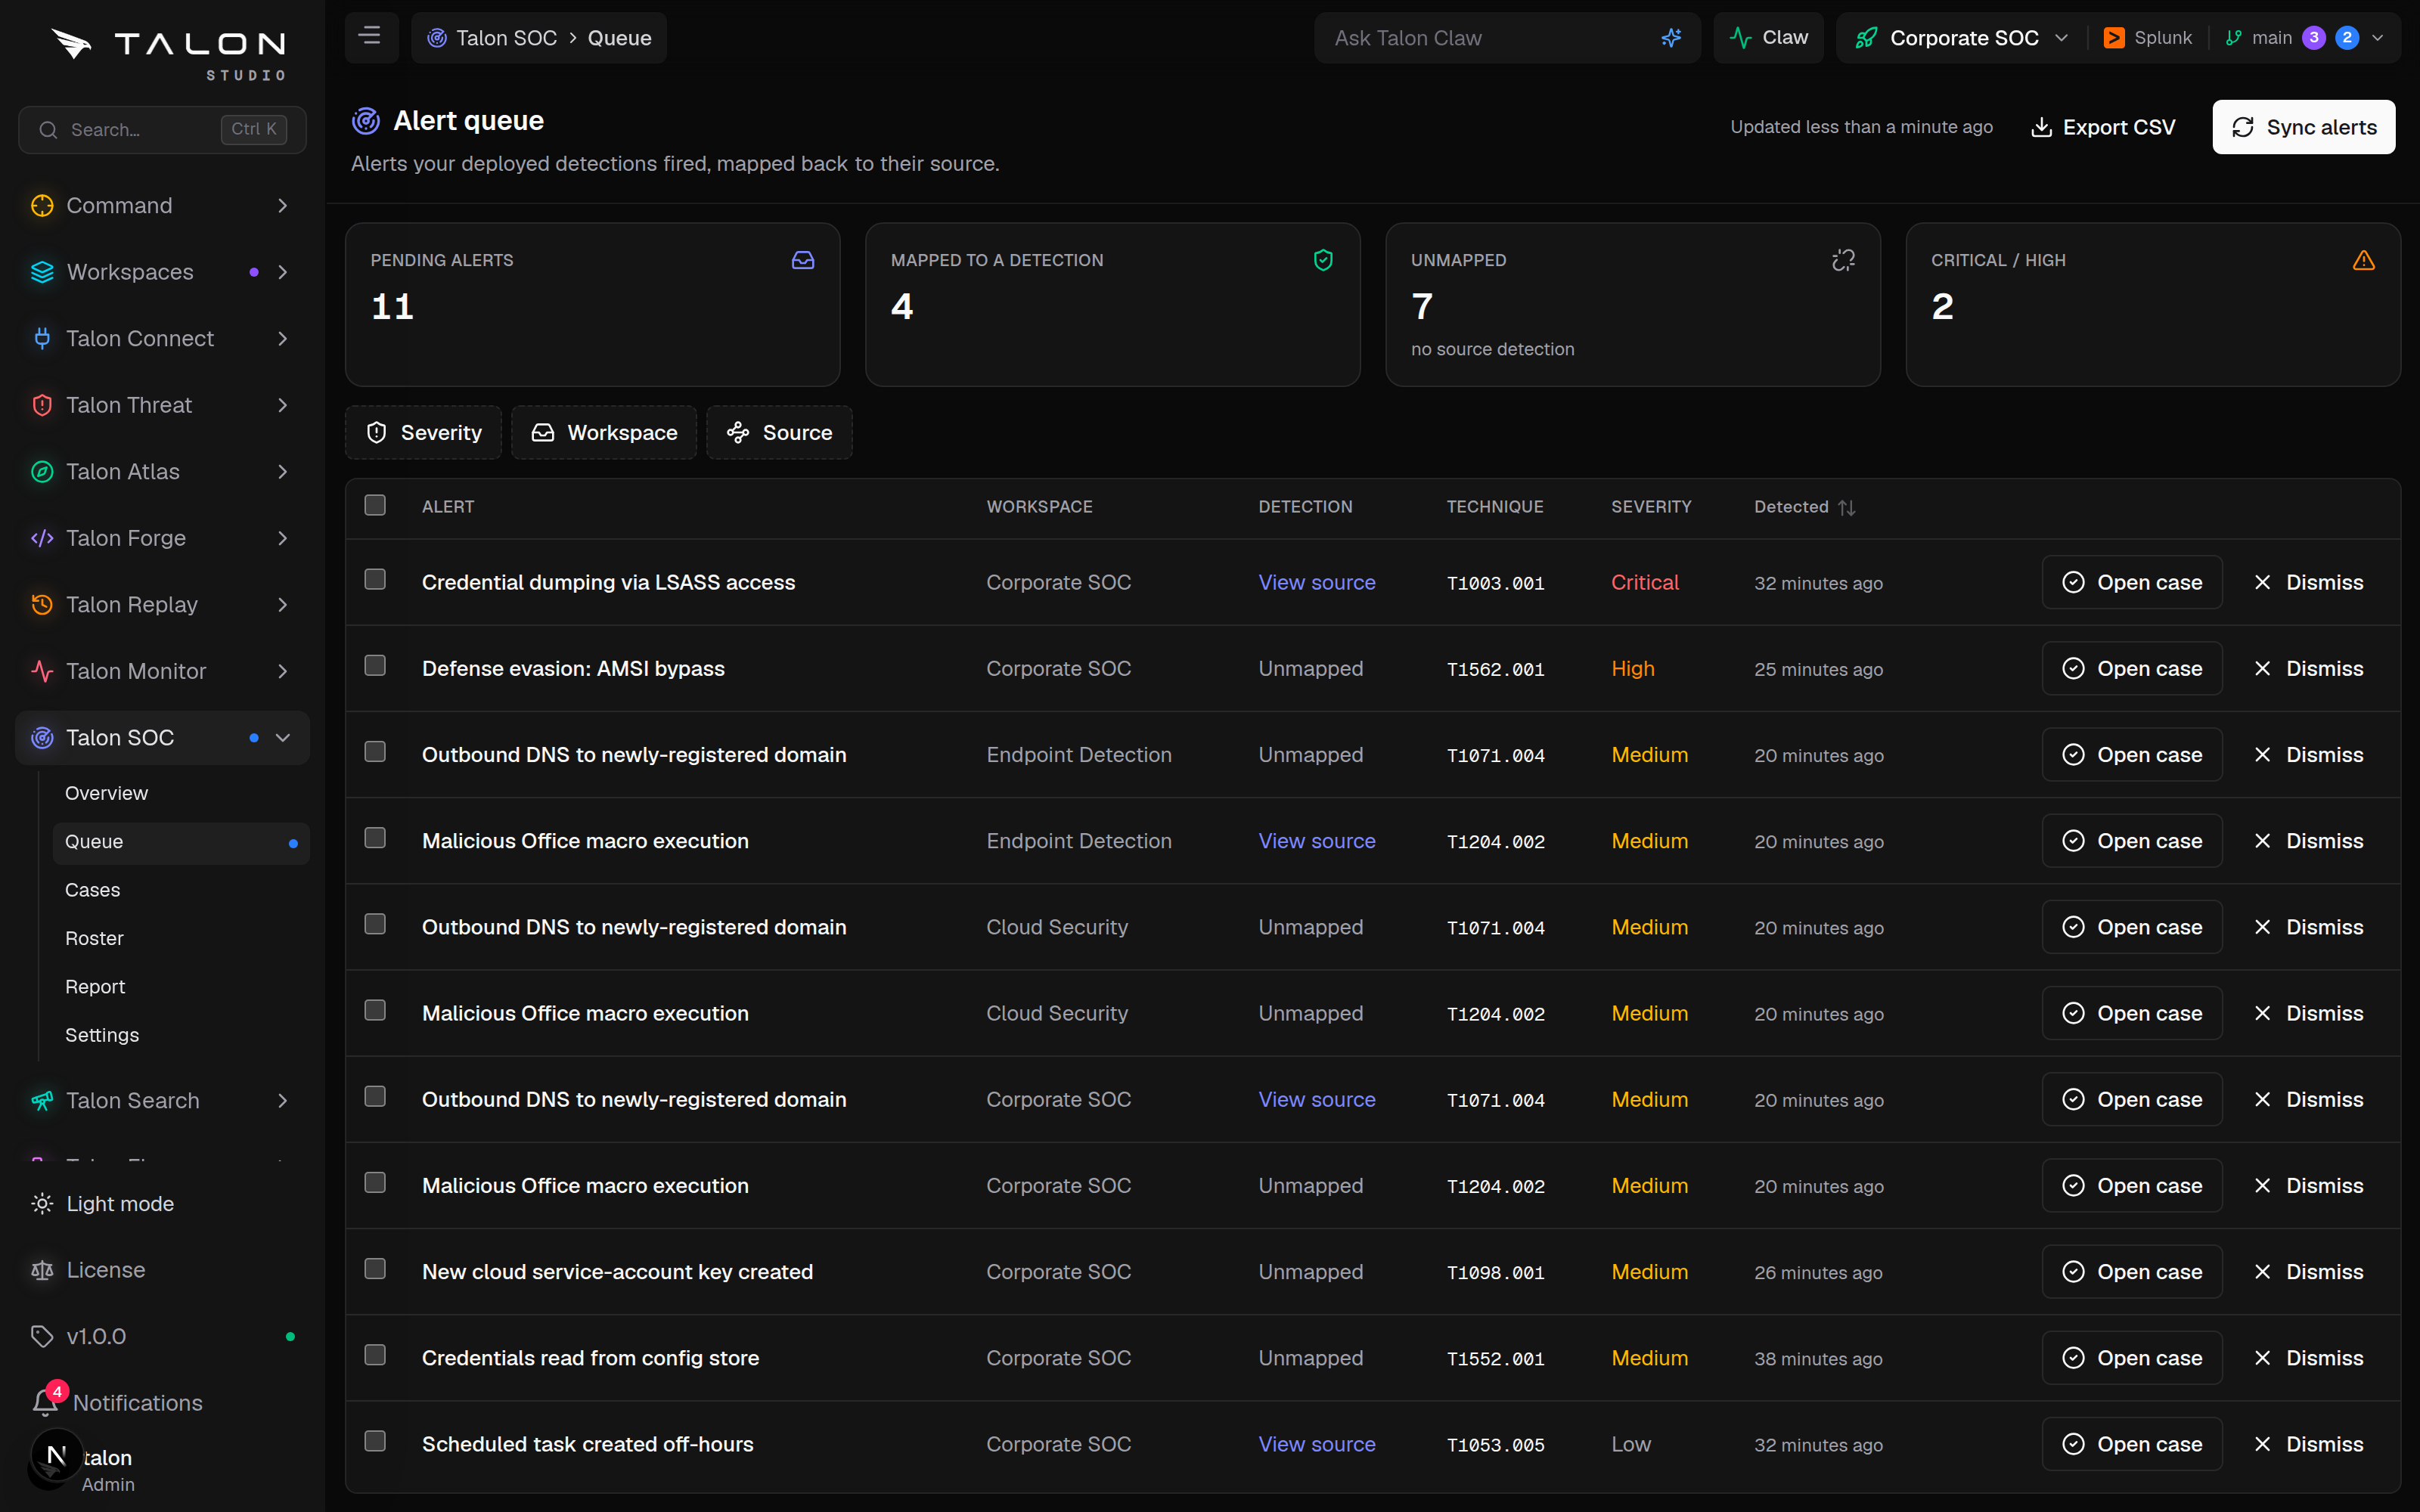Click the Talon Replay history icon
The image size is (2420, 1512).
point(42,604)
